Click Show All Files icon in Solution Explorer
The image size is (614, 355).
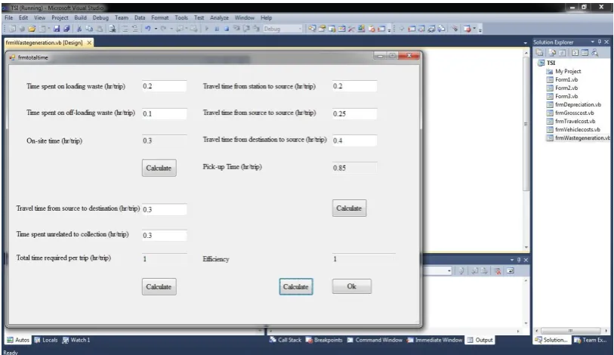pos(552,53)
